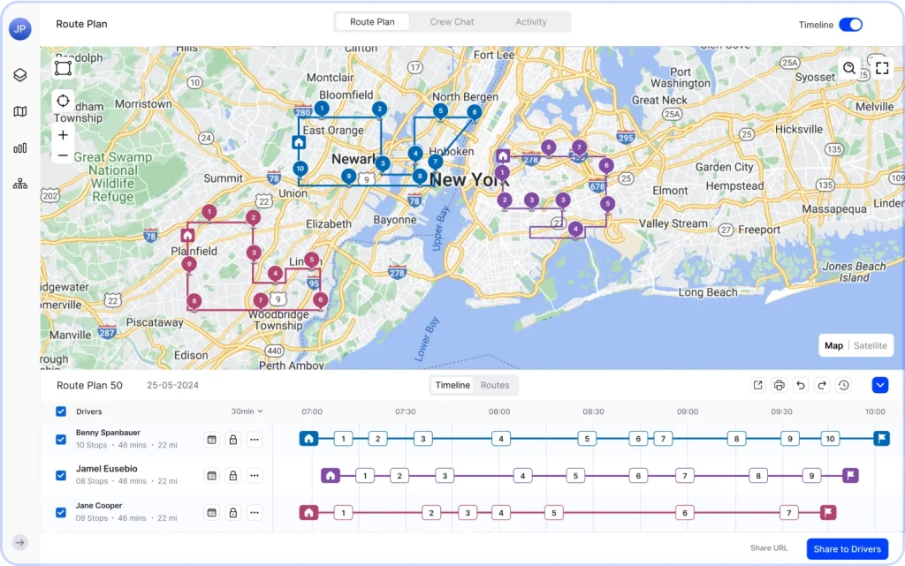Select stop 9 on Jamel Eusebio's timeline
The height and width of the screenshot is (566, 905).
point(811,476)
